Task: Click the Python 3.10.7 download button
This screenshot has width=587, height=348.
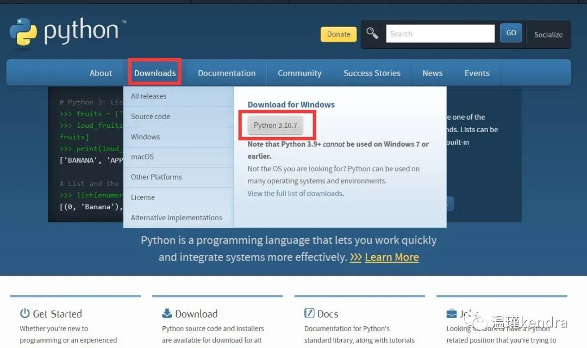Action: coord(275,125)
